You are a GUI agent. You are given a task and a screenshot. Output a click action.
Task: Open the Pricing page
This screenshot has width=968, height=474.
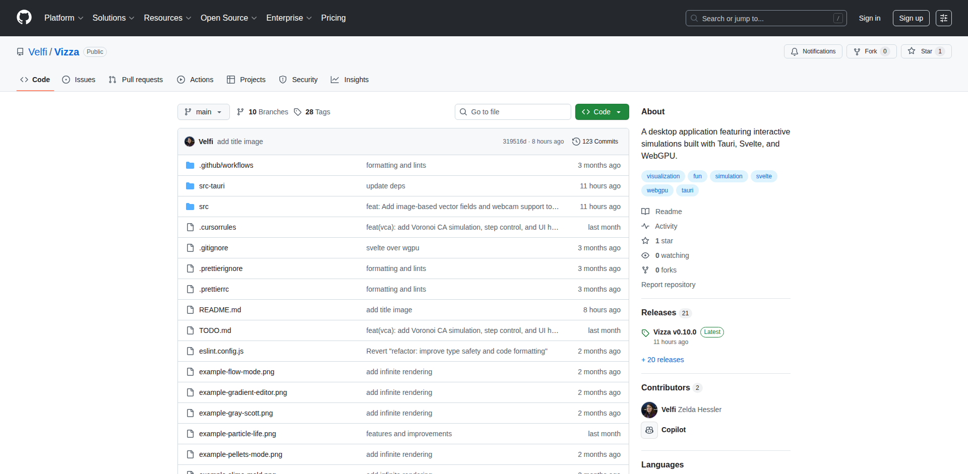coord(333,18)
